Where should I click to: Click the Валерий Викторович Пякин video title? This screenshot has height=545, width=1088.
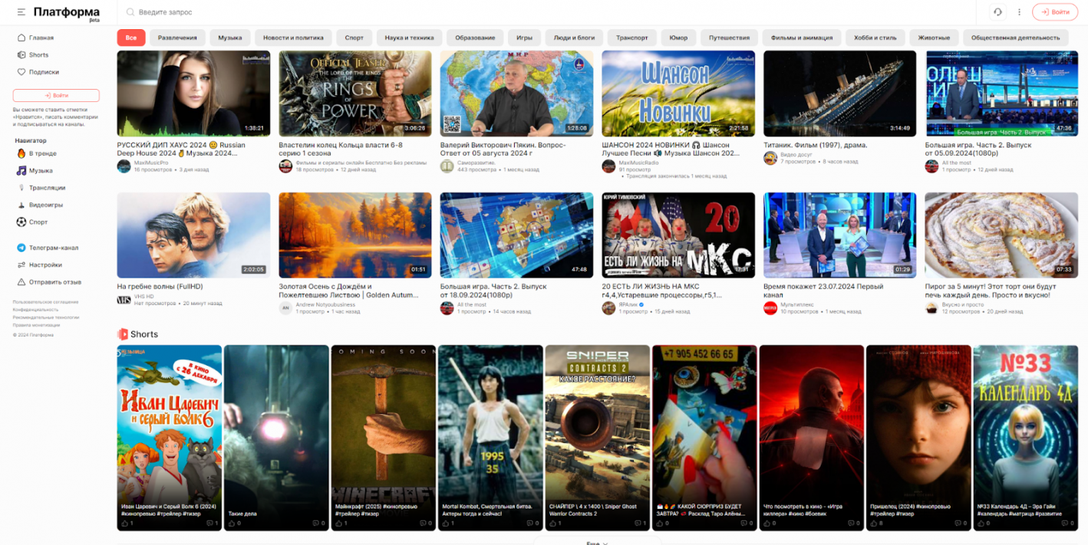(504, 149)
